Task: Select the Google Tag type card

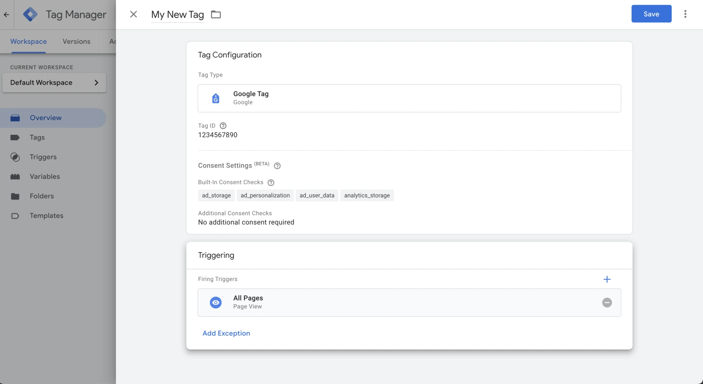Action: point(409,98)
